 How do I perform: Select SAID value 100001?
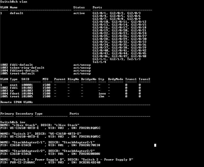(27, 85)
